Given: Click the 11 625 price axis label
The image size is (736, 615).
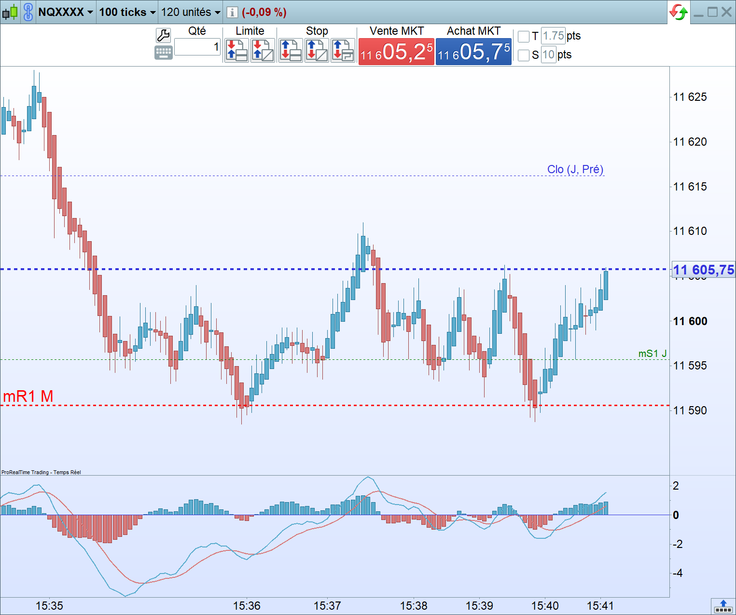Looking at the screenshot, I should click(x=690, y=97).
